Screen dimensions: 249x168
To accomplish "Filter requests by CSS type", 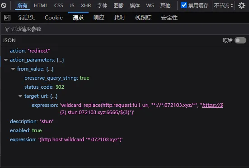I will pos(59,5).
